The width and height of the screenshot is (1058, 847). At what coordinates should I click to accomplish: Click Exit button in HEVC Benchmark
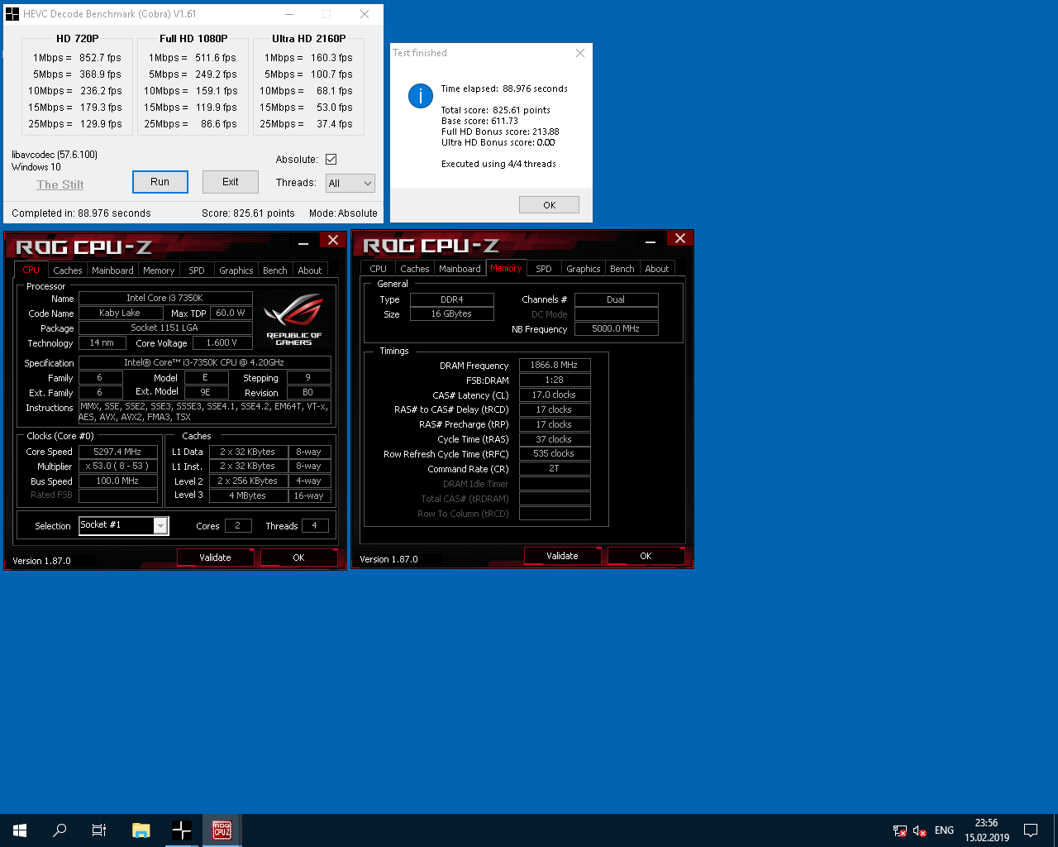point(231,182)
